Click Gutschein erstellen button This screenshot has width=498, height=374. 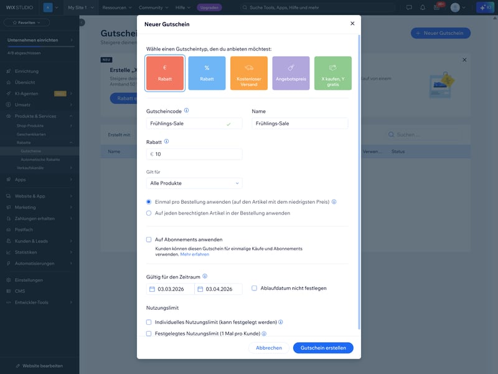pos(323,348)
